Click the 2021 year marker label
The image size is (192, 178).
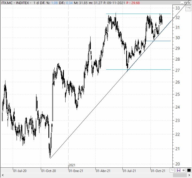click(x=72, y=165)
